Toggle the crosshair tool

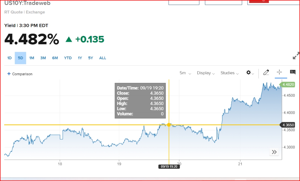(279, 72)
